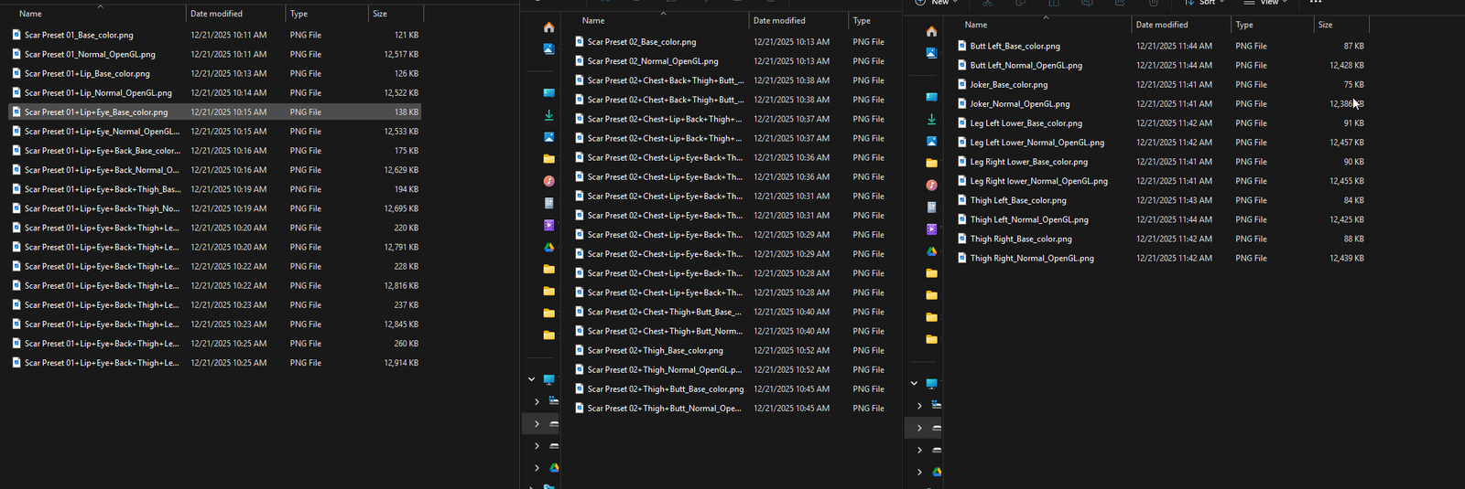Click the file icon of Joker_Base_color.png
This screenshot has height=489, width=1465.
[961, 84]
